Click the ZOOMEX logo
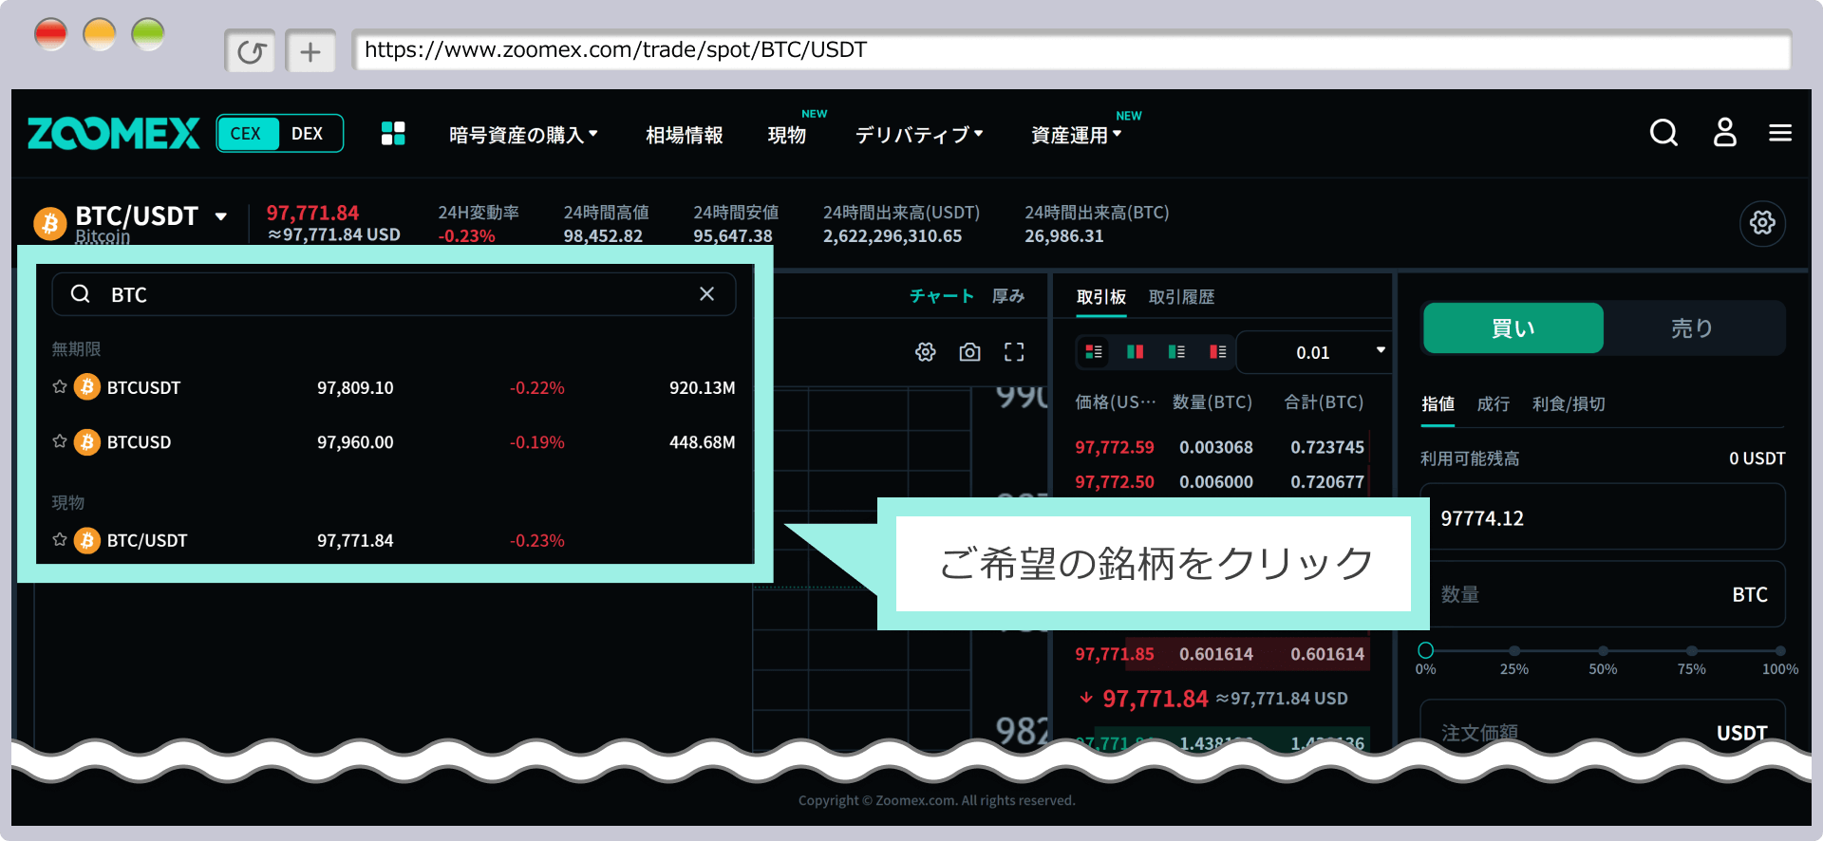Viewport: 1823px width, 841px height. 114,134
